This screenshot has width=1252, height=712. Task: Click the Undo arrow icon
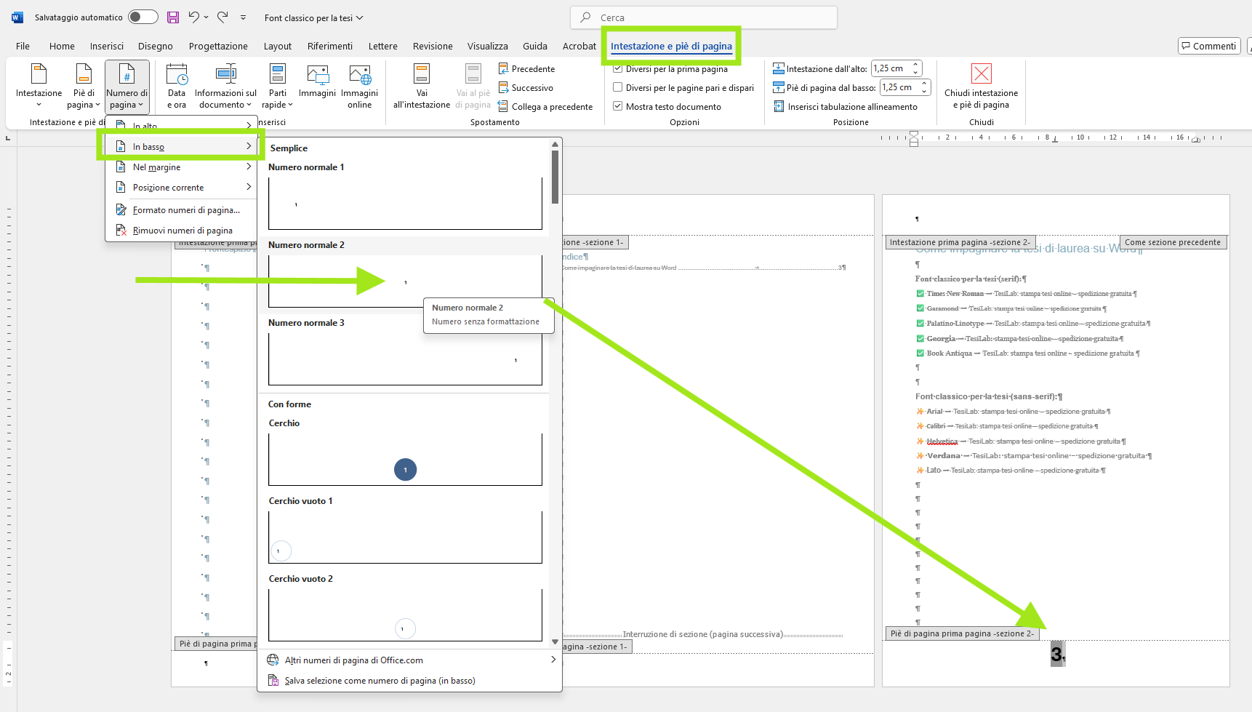pos(193,17)
